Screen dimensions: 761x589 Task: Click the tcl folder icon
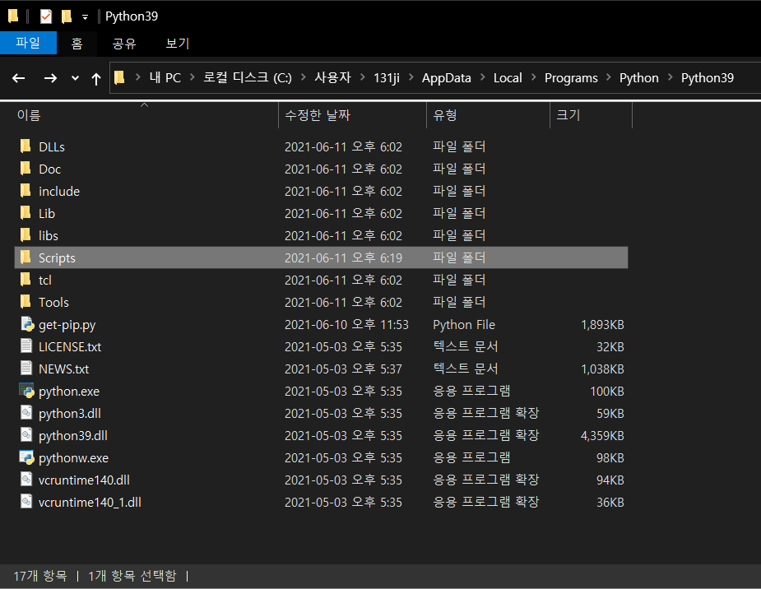tap(26, 280)
